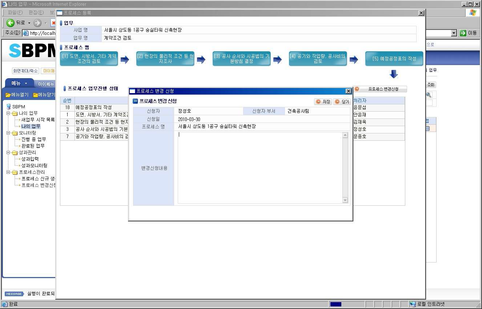This screenshot has width=482, height=309.
Task: Click the 저장 save button in dialog
Action: [x=323, y=102]
